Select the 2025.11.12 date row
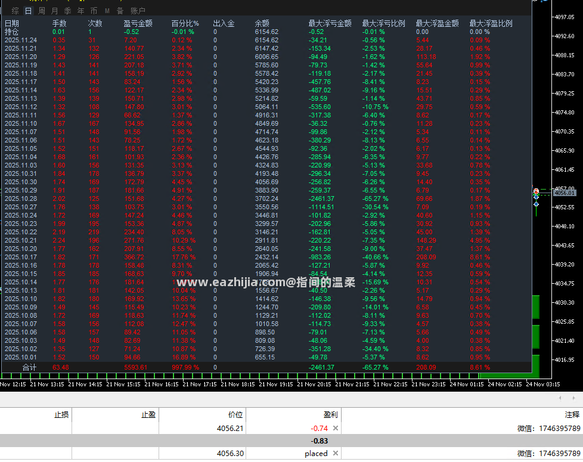This screenshot has height=462, width=583. 266,107
